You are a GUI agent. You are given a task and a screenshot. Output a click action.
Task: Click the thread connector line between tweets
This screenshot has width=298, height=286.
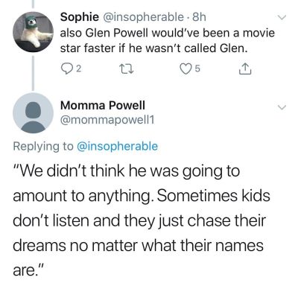coord(33,72)
